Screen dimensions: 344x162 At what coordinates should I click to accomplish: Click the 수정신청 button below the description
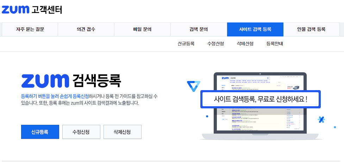81,132
